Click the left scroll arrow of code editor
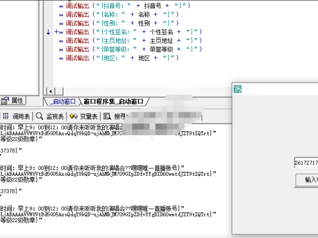The height and width of the screenshot is (238, 318). [51, 92]
